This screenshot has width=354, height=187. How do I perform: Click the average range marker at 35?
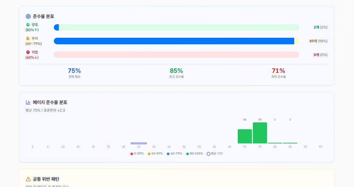coord(139,143)
